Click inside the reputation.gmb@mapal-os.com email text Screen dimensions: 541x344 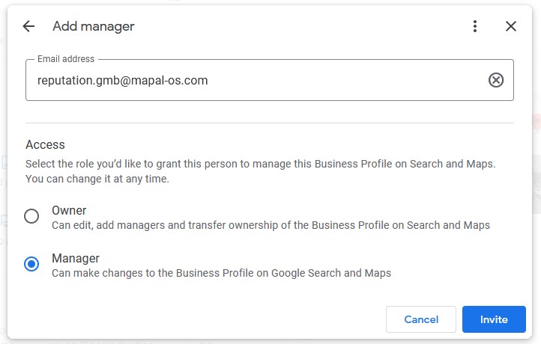pyautogui.click(x=122, y=80)
